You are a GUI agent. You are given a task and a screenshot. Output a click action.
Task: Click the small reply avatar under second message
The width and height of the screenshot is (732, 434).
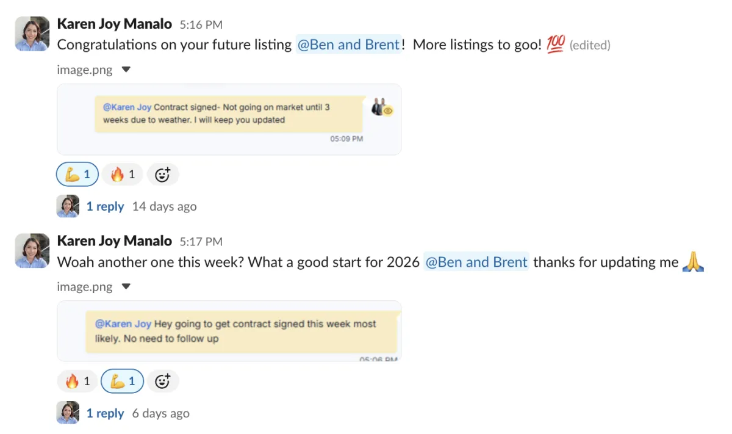[68, 413]
